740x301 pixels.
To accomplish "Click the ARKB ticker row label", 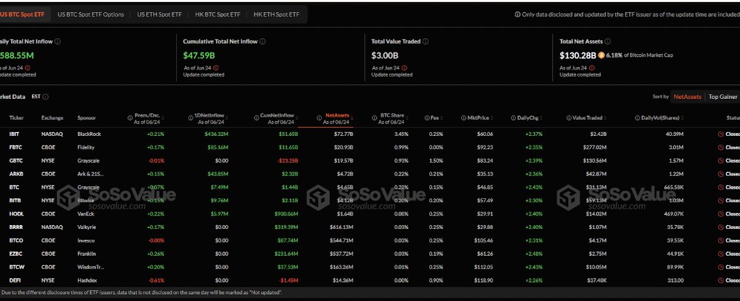I will click(16, 173).
